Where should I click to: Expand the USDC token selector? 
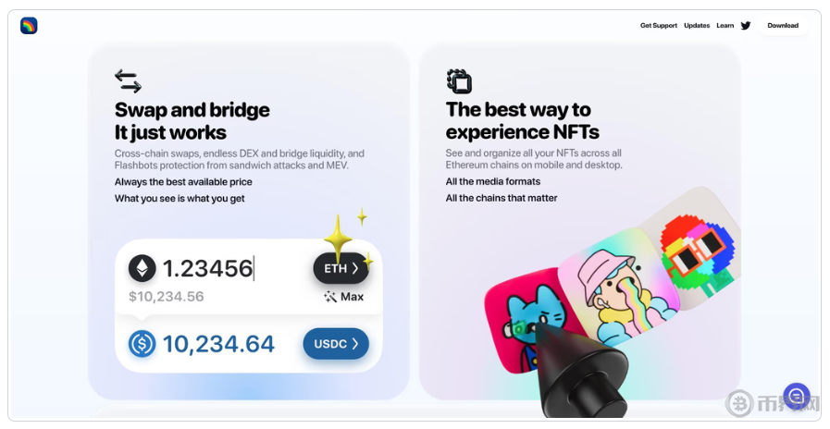(335, 344)
